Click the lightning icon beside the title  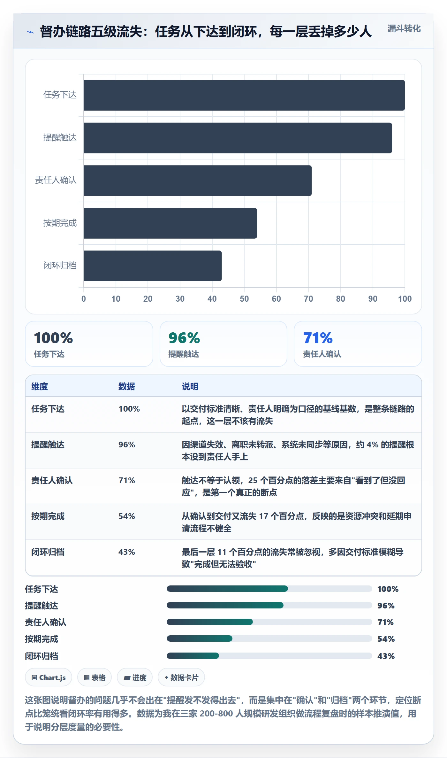(30, 32)
